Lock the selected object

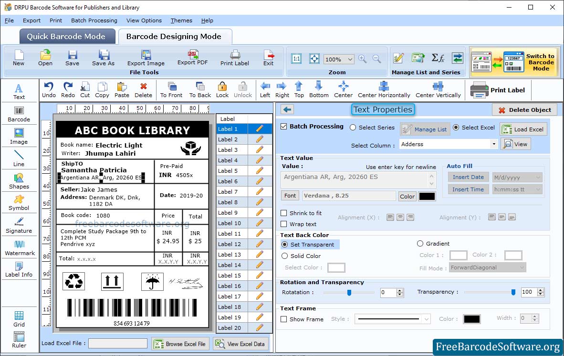point(222,90)
